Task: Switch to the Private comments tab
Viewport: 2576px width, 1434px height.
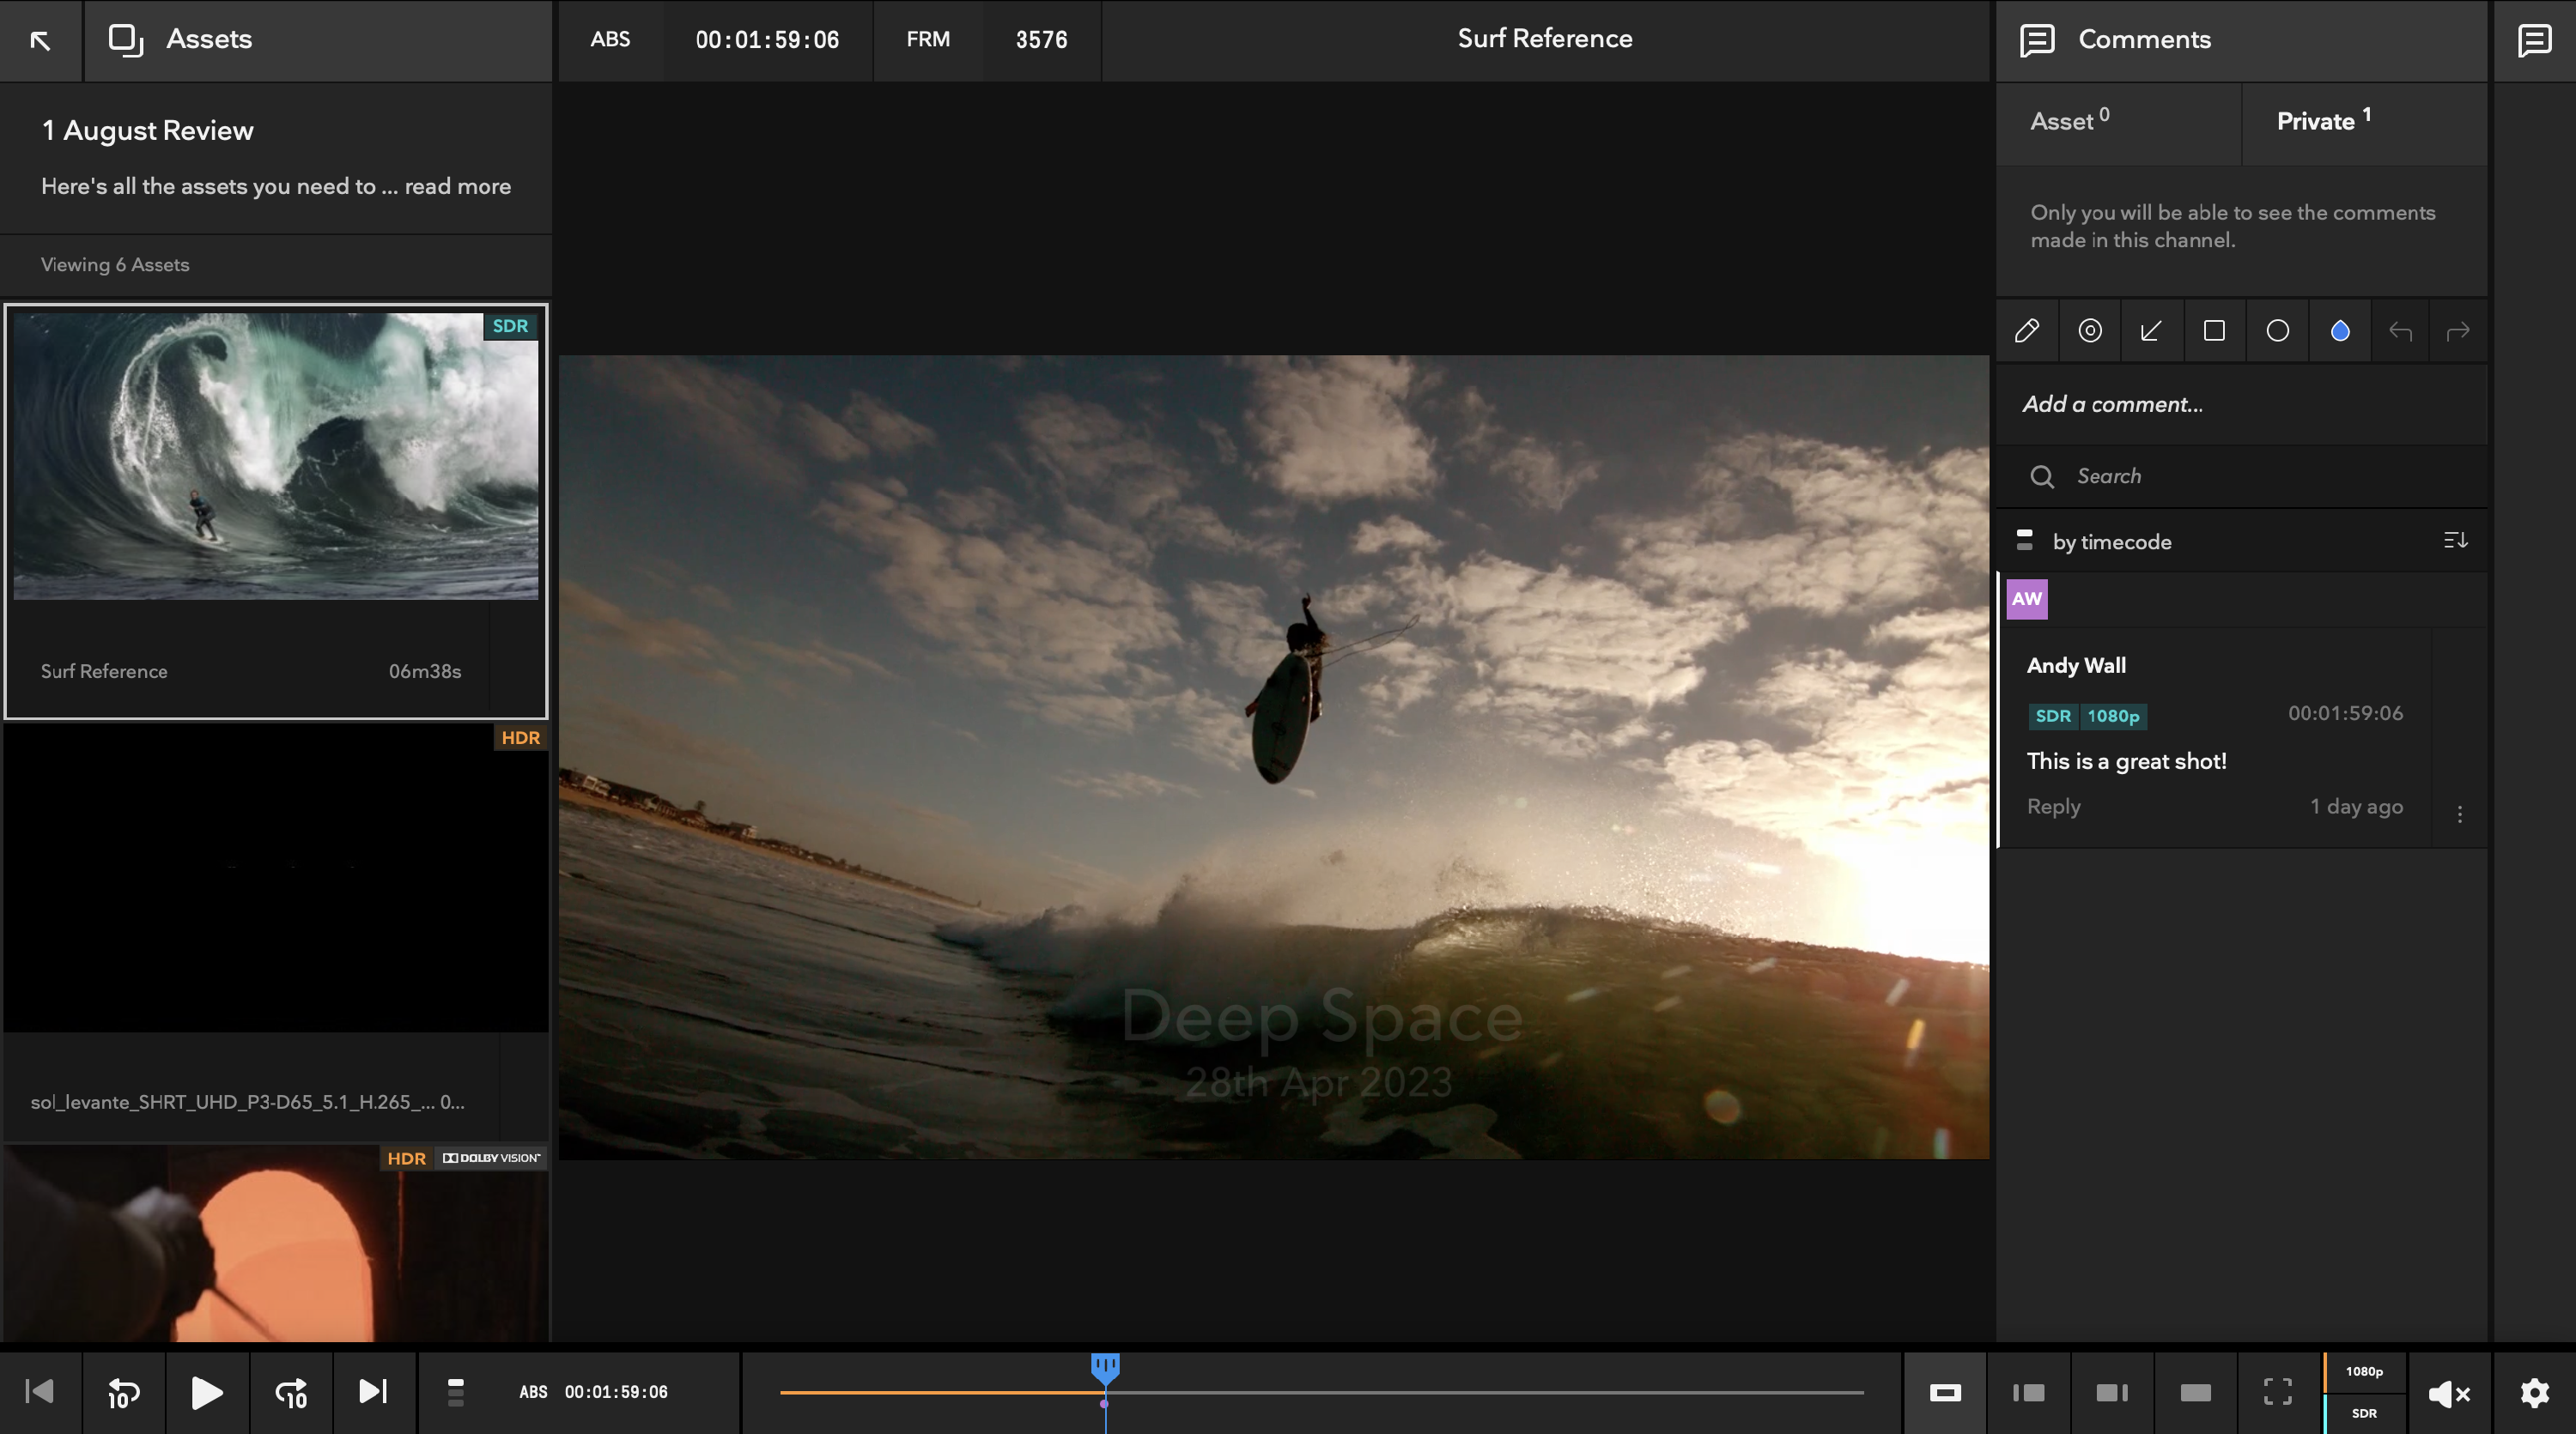Action: 2323,121
